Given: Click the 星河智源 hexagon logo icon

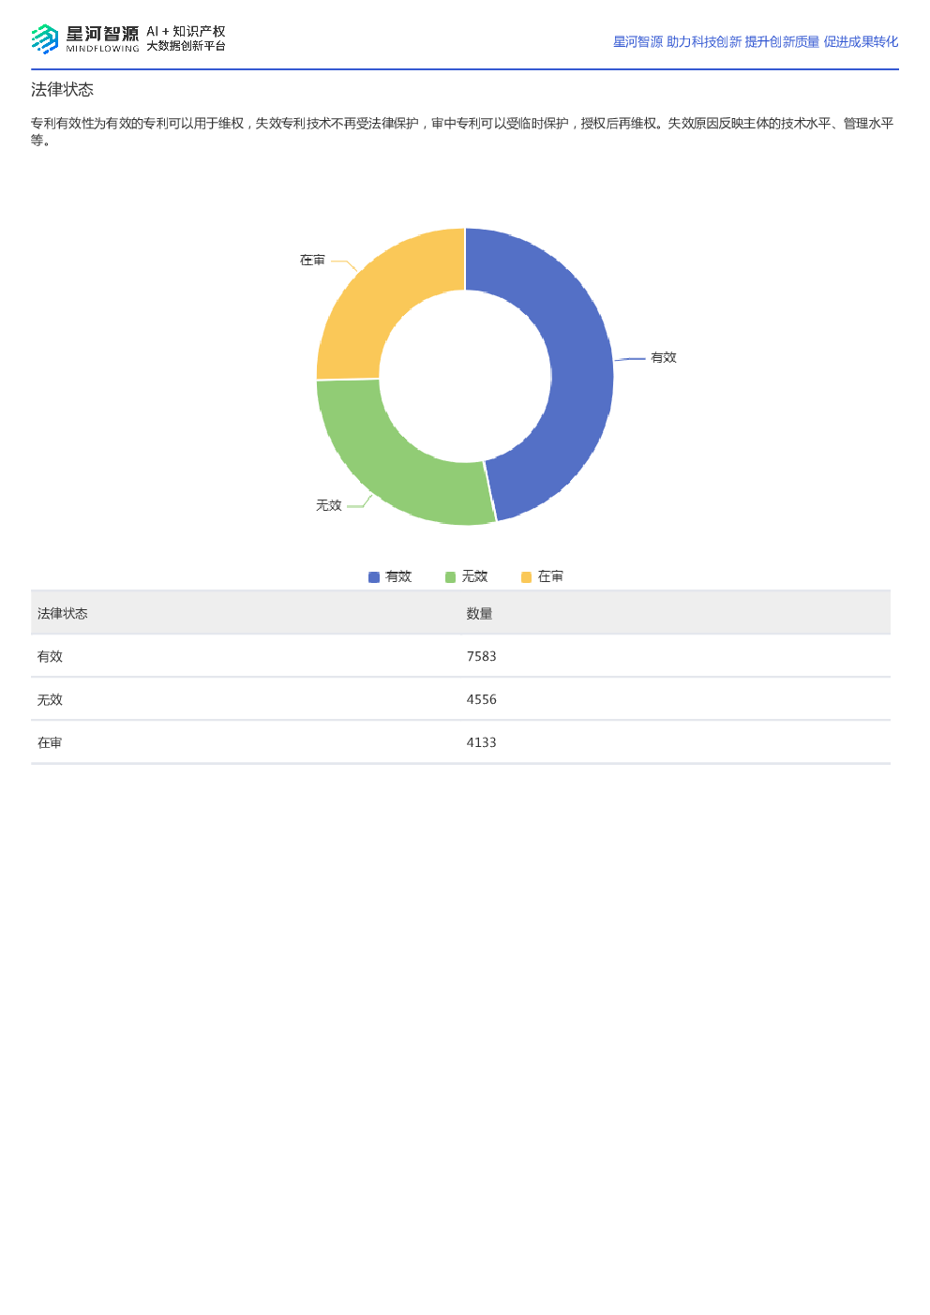Looking at the screenshot, I should click(x=45, y=39).
